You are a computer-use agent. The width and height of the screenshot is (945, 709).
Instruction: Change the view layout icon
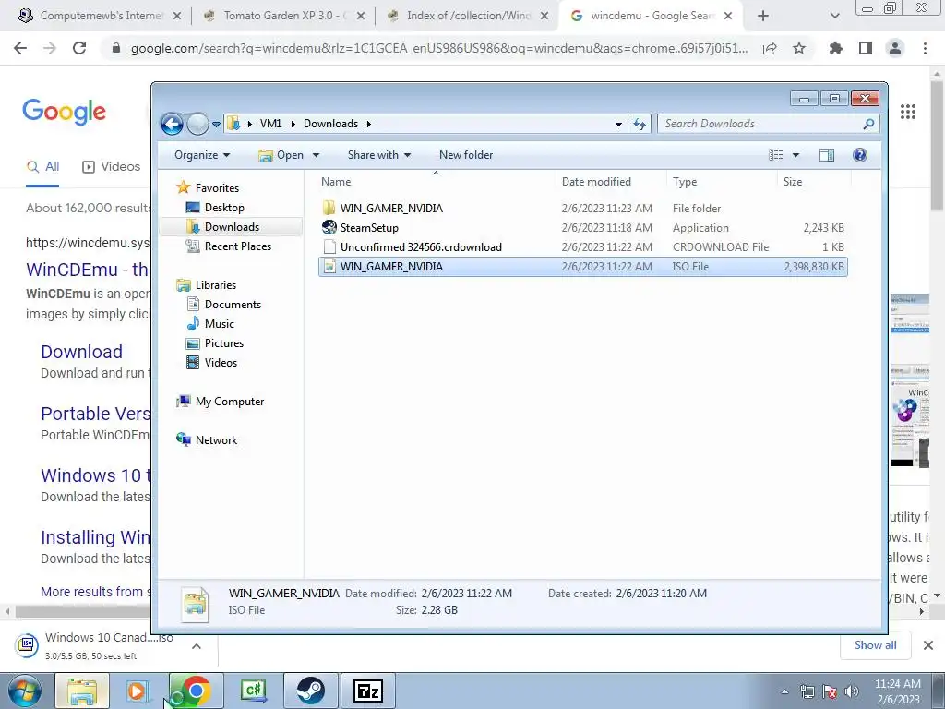[775, 155]
